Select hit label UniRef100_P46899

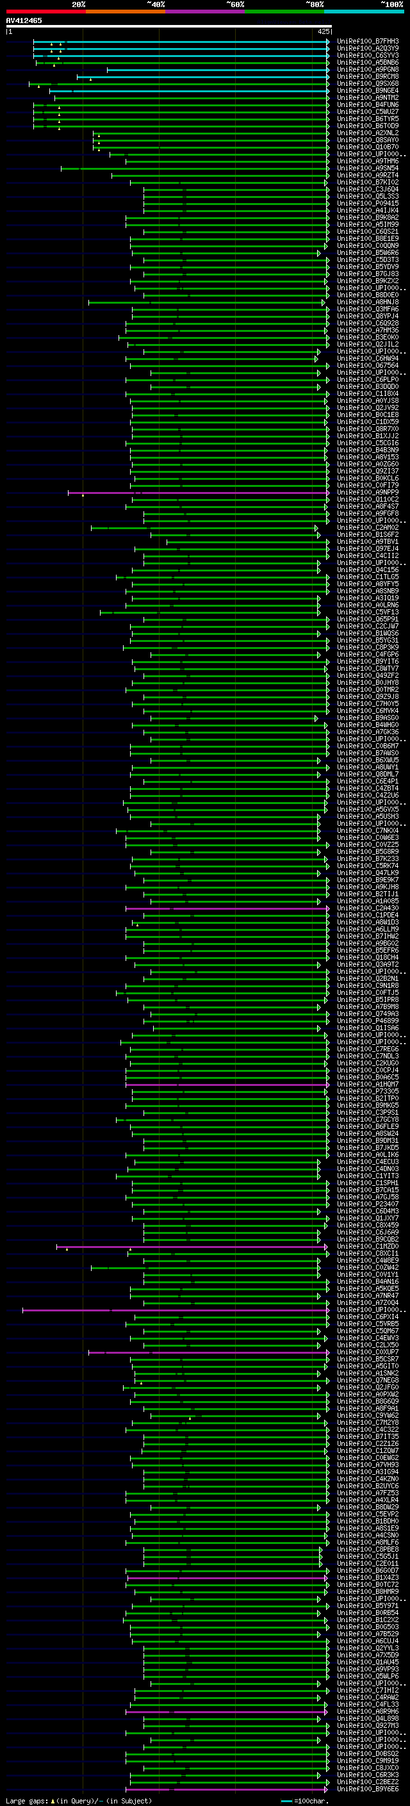click(368, 1021)
